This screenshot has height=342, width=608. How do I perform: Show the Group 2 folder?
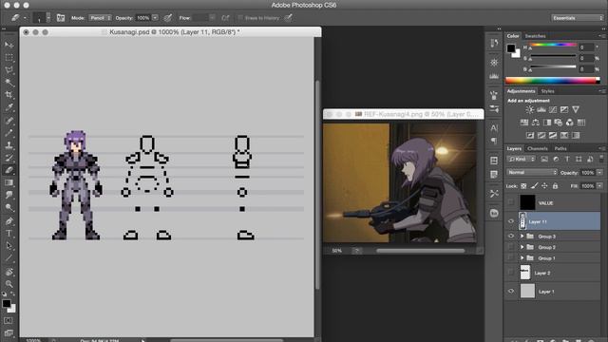click(x=511, y=247)
